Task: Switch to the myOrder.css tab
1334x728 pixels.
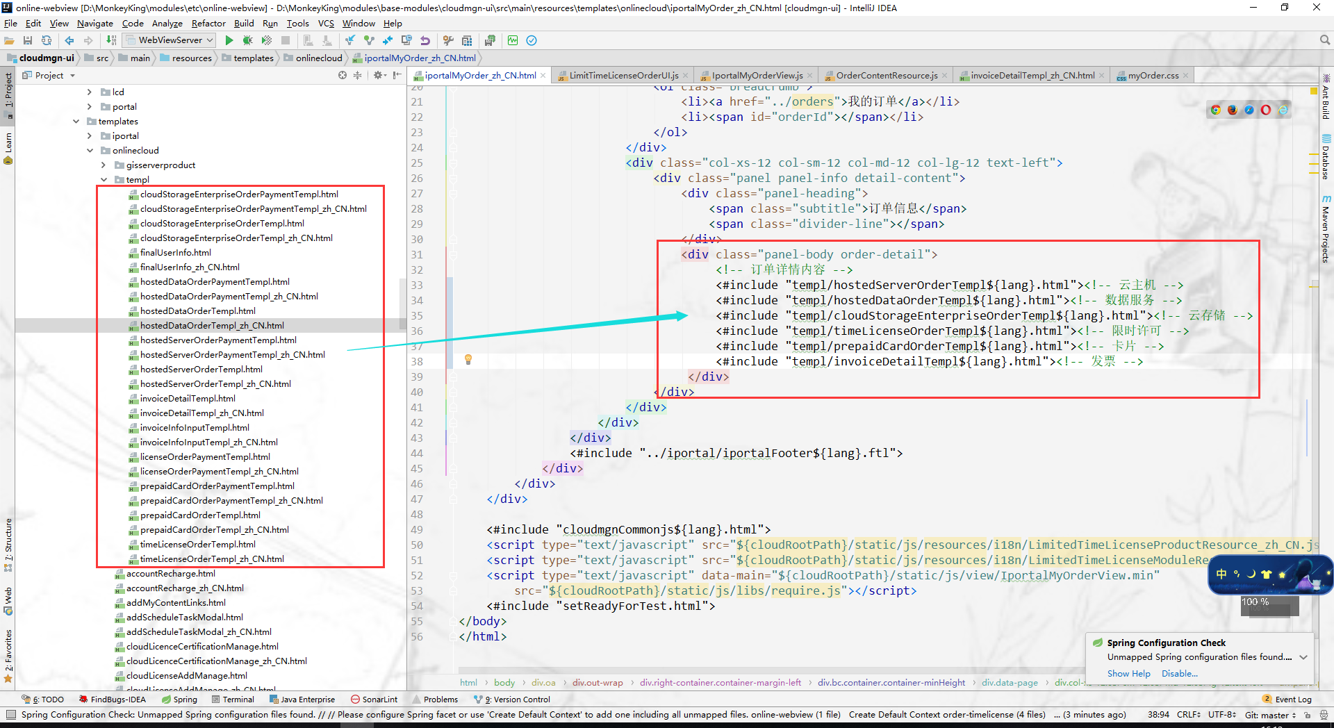Action: (x=1153, y=75)
